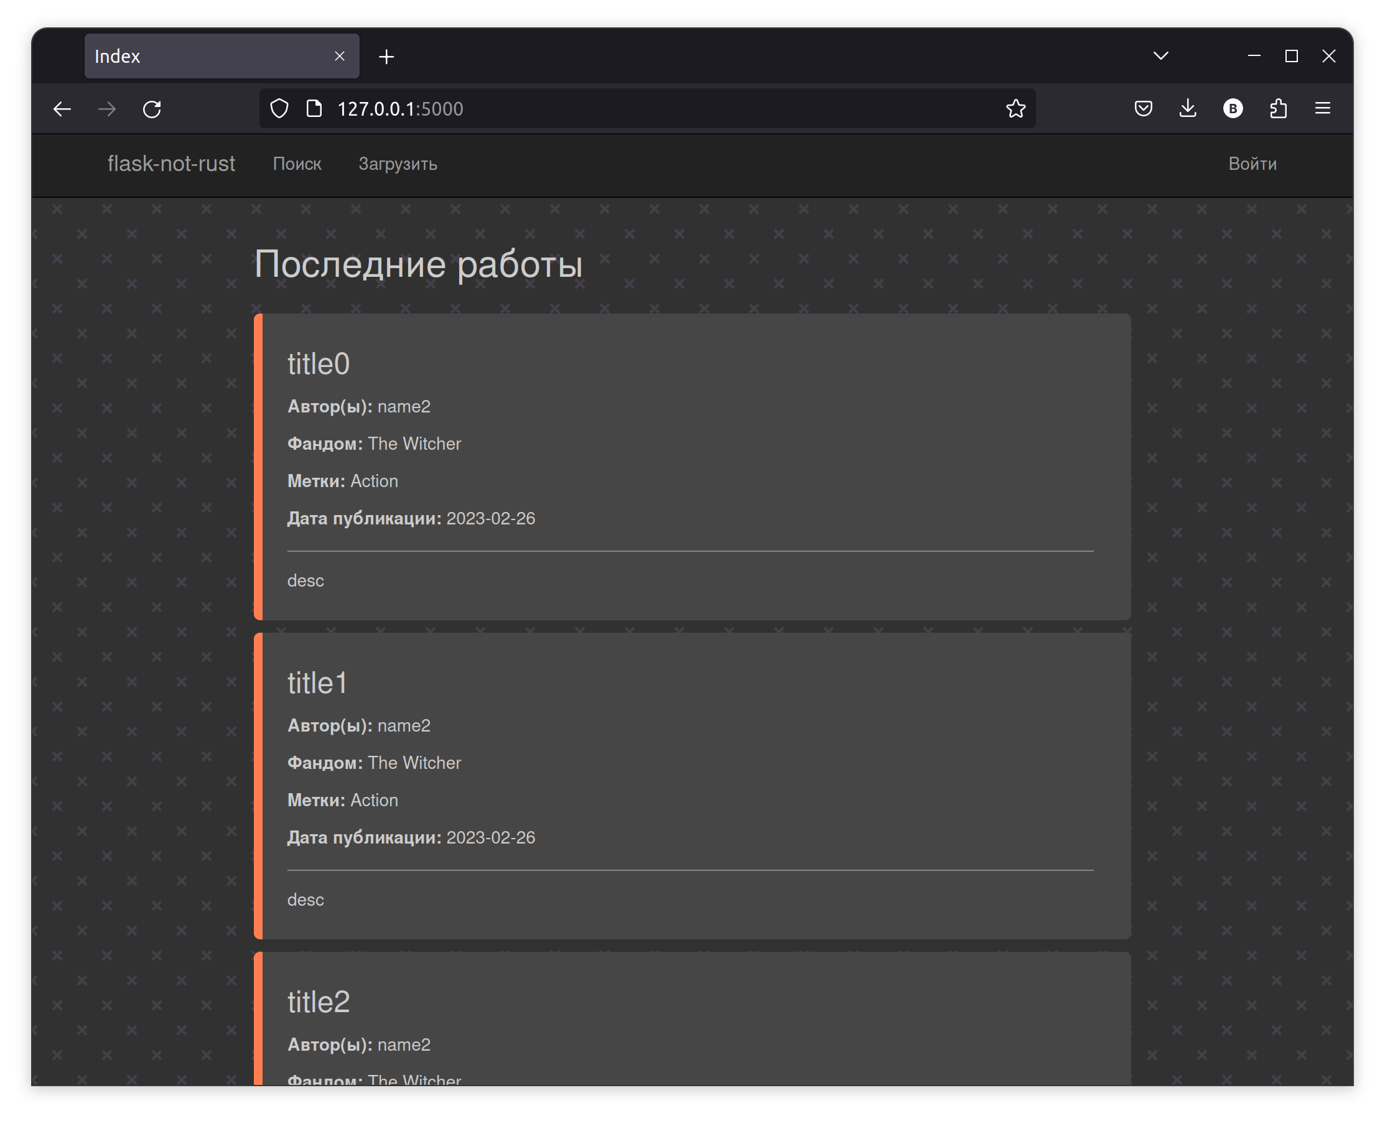Click the B account profile icon

[x=1233, y=108]
